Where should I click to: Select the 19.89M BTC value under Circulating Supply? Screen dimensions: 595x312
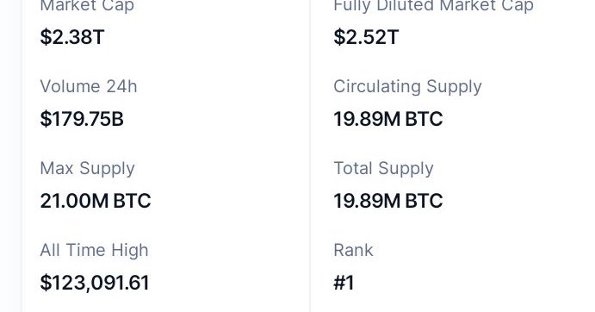click(x=387, y=119)
